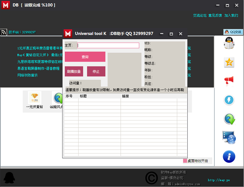The height and width of the screenshot is (187, 244).
Task: Maximize the Universal tool K window
Action: tap(171, 34)
